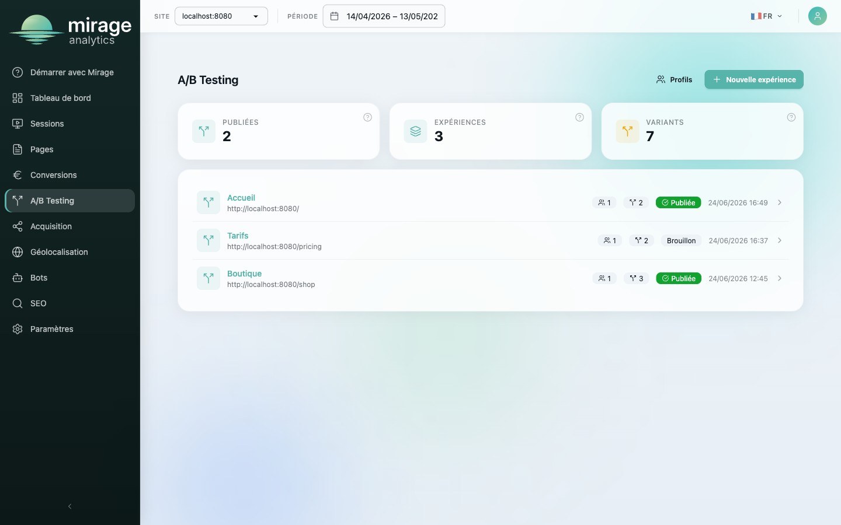
Task: Click the URL http://localhost:8080/shop
Action: point(271,285)
